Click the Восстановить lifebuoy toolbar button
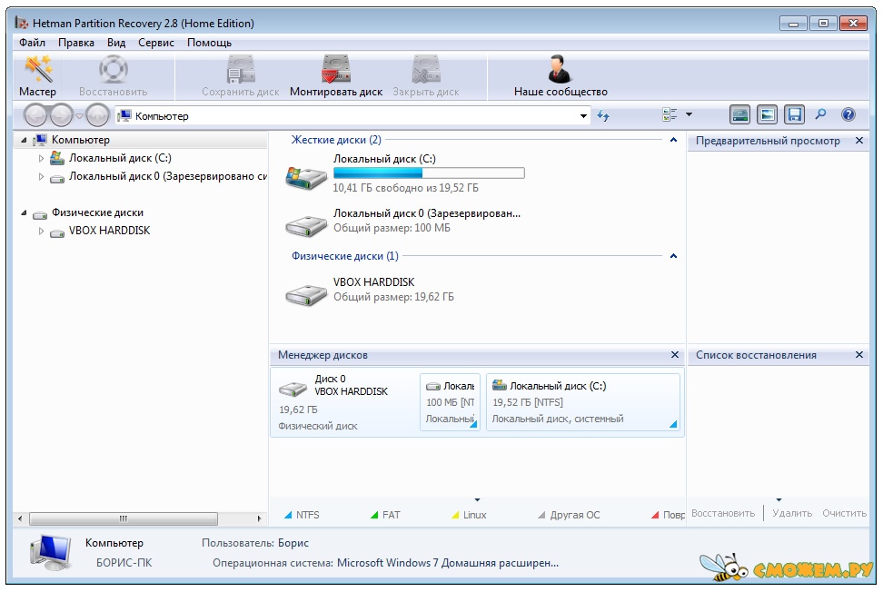Viewport: 883px width, 592px height. pos(114,76)
